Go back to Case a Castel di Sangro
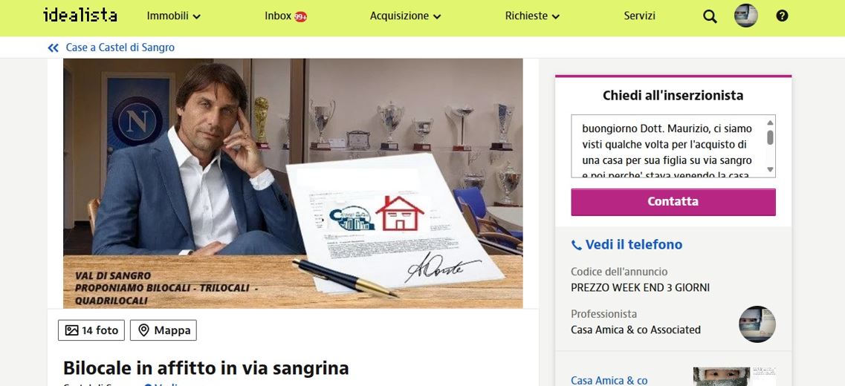Viewport: 845px width, 386px height. click(x=120, y=48)
